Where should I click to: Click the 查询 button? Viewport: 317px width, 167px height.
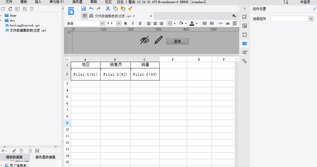tap(177, 41)
